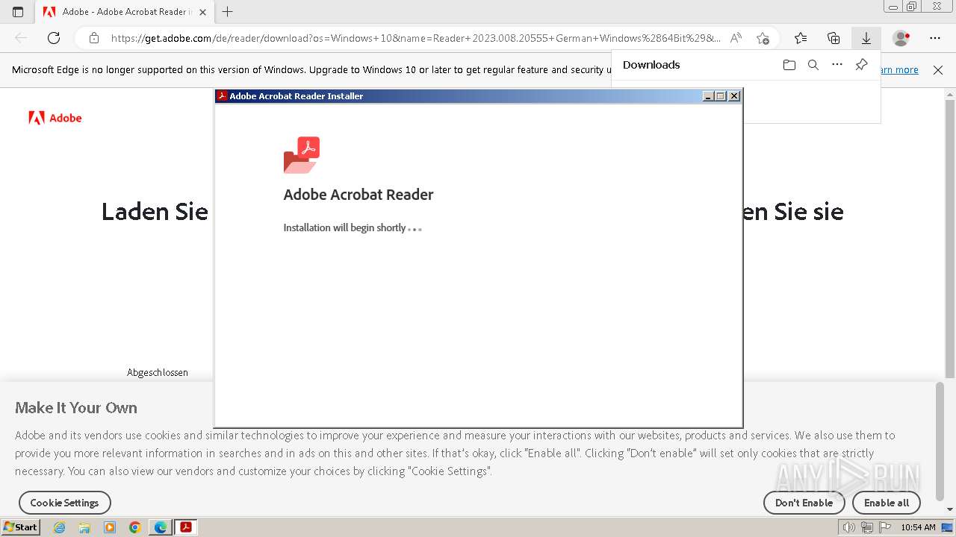Maximize the Adobe Acrobat Reader Installer window
The height and width of the screenshot is (537, 956).
[x=720, y=96]
